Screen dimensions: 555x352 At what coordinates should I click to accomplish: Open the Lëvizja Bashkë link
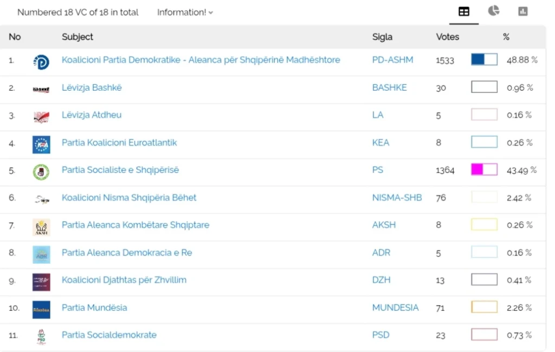pyautogui.click(x=92, y=88)
